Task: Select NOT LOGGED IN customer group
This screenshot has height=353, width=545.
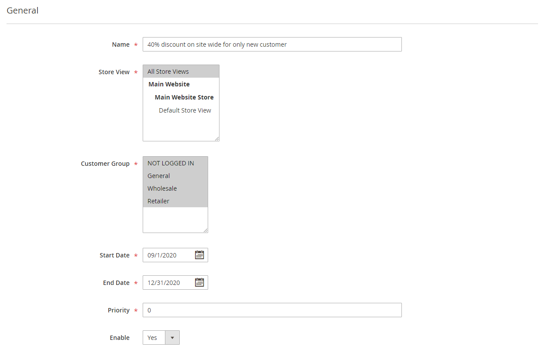Action: tap(175, 163)
